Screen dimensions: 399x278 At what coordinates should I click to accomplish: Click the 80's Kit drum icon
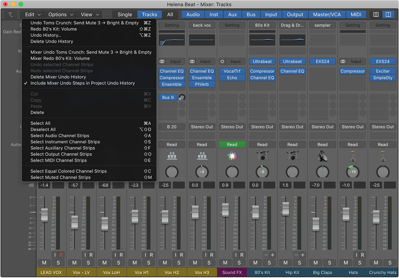click(262, 156)
